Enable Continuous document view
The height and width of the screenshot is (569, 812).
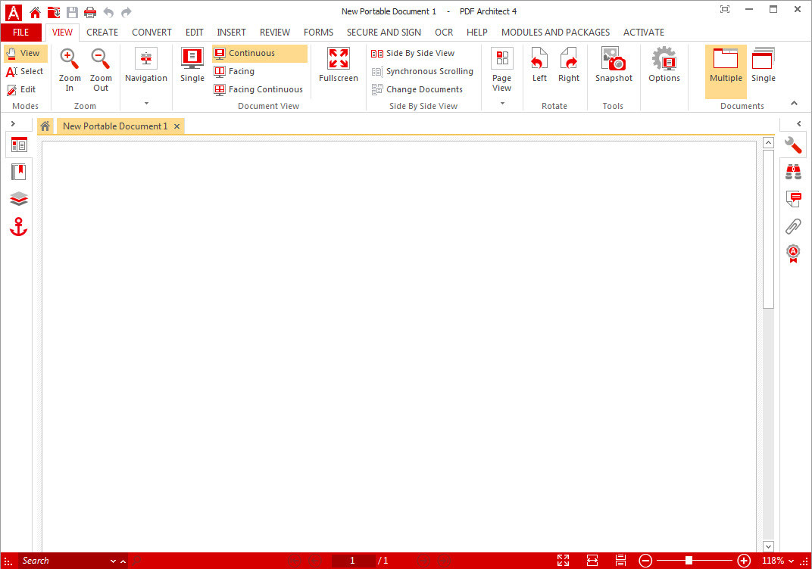tap(260, 53)
